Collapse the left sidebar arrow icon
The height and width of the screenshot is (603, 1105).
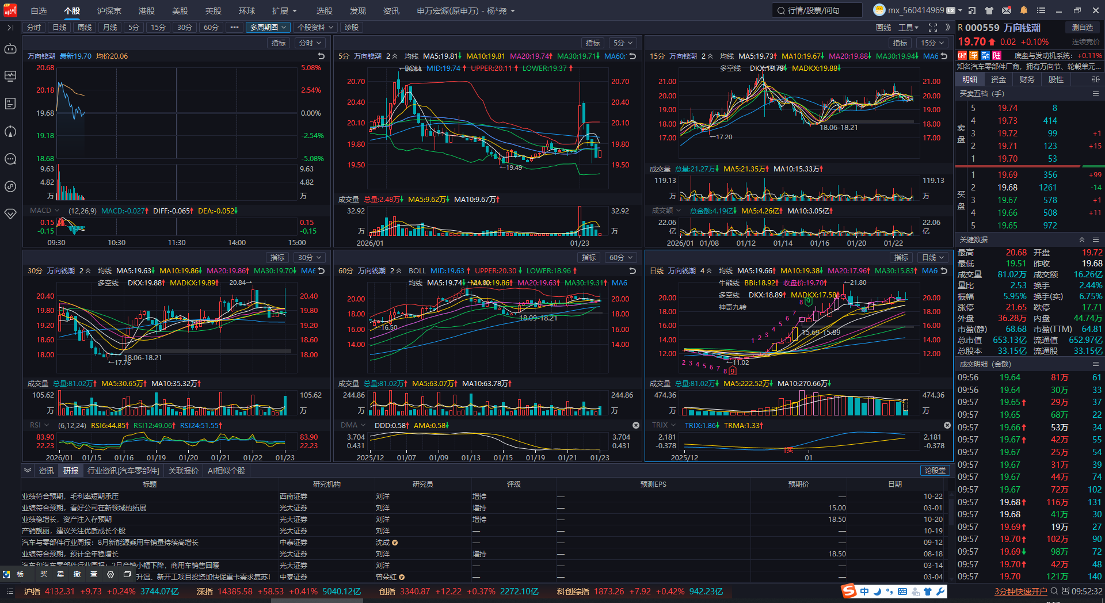pos(10,28)
